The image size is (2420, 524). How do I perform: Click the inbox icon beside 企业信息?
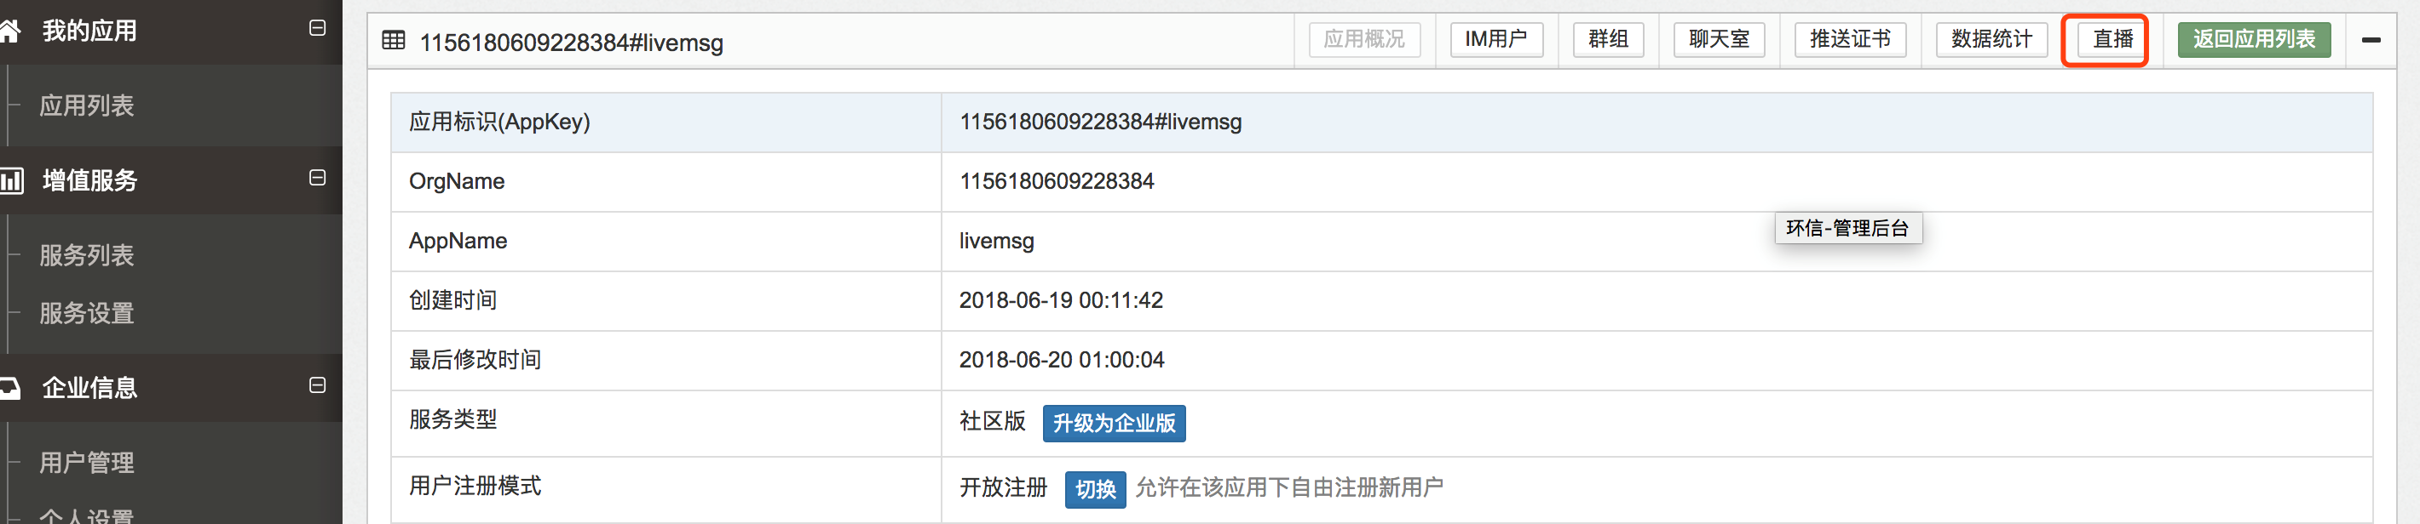tap(9, 387)
